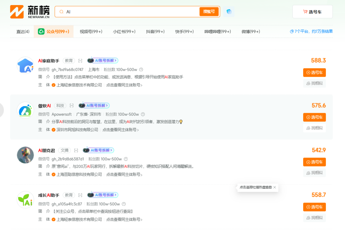The width and height of the screenshot is (345, 234).
Task: Click verified badge beside 深圳市网旭科技有限公司
Action: click(x=53, y=130)
